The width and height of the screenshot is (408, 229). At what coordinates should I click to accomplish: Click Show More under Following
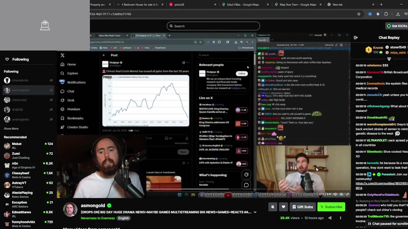(11, 128)
